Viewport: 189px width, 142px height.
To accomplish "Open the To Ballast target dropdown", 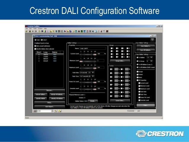I will (150, 58).
